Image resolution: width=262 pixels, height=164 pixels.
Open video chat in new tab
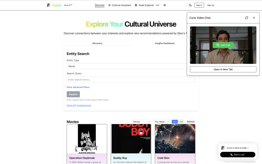[x=223, y=69]
